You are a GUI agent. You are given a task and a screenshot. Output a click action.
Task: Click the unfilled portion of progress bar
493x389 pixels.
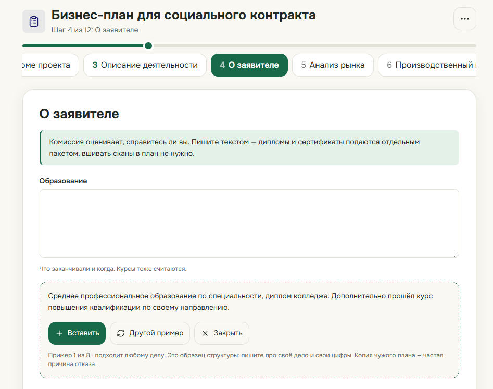pyautogui.click(x=314, y=46)
